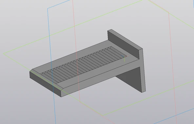Screen dimensions: 194x124
Task: Pick the green reference plane's leftmost corner
Action: (x=3, y=53)
